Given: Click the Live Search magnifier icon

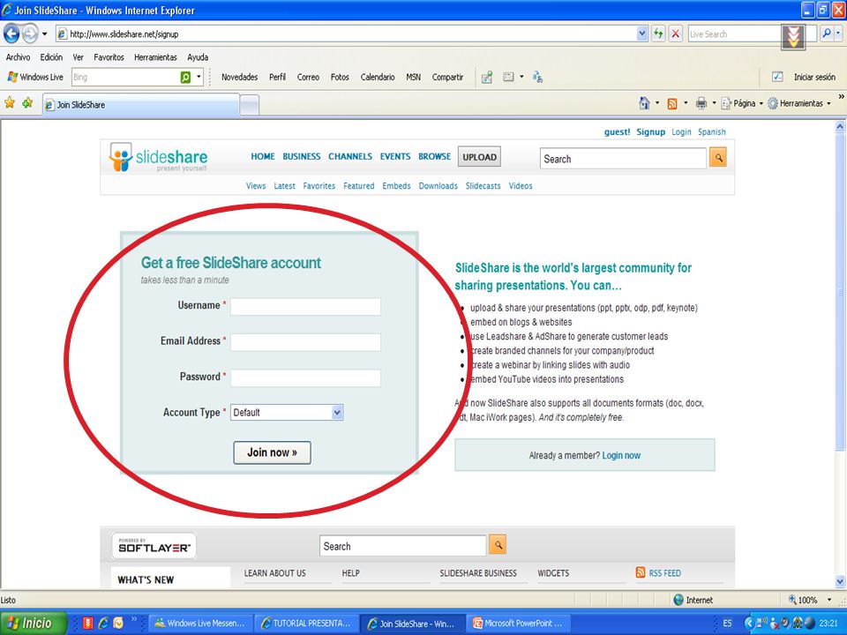Looking at the screenshot, I should click(827, 34).
